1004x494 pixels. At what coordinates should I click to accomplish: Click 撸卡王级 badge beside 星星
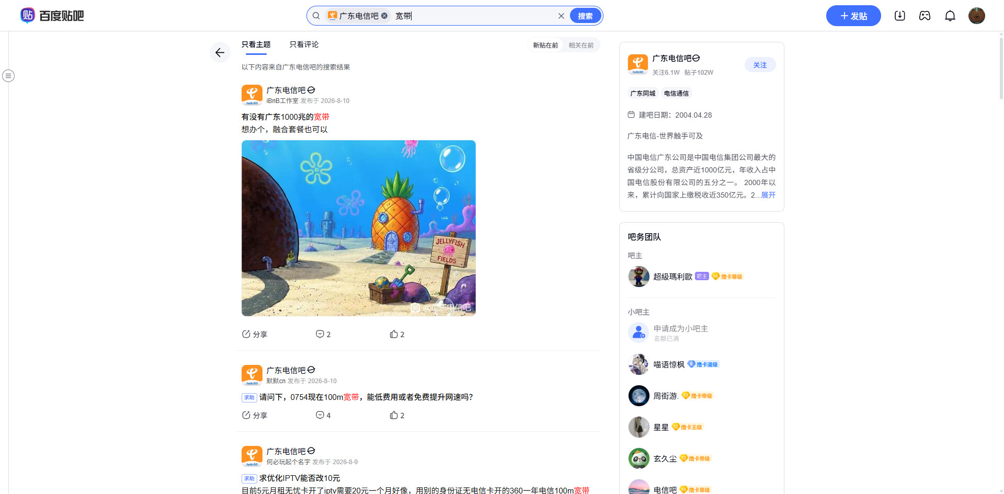point(688,427)
